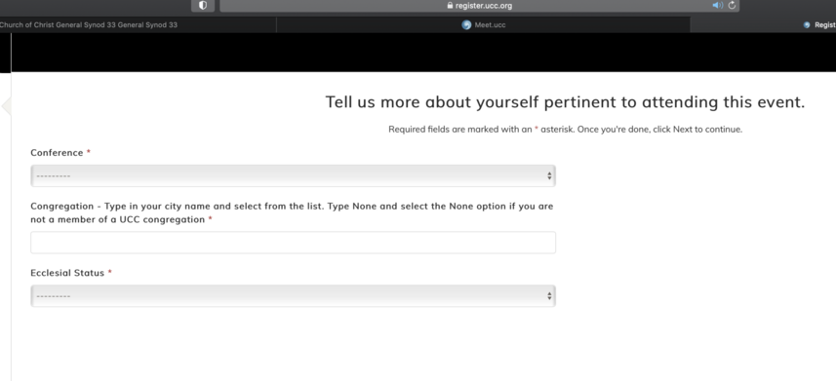This screenshot has width=836, height=381.
Task: Click the Regist tab favicon
Action: [x=807, y=25]
